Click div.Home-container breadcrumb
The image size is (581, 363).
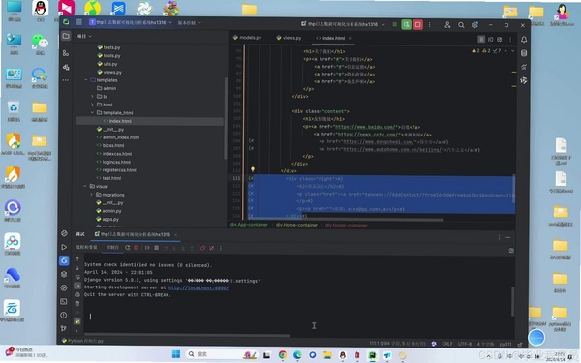coord(296,225)
